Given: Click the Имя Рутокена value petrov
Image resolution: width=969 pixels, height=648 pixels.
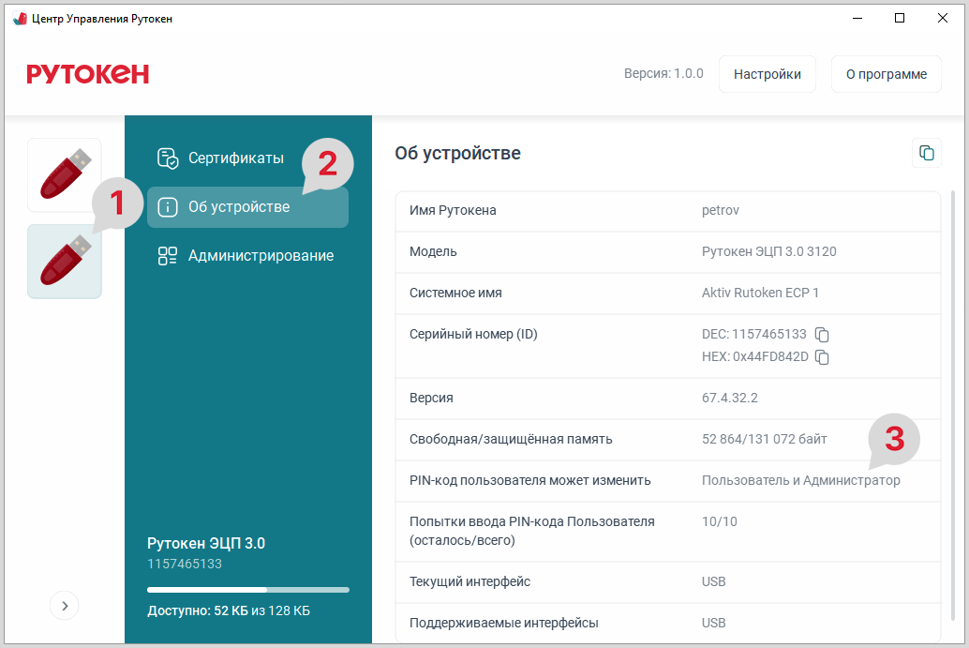Looking at the screenshot, I should click(721, 211).
